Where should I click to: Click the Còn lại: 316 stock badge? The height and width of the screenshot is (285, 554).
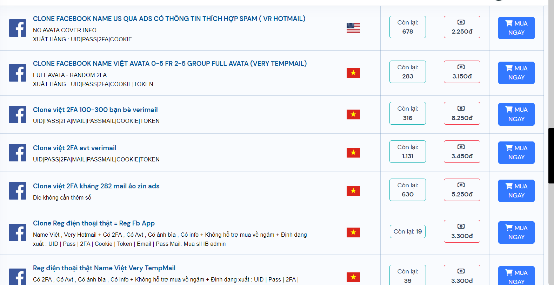408,113
